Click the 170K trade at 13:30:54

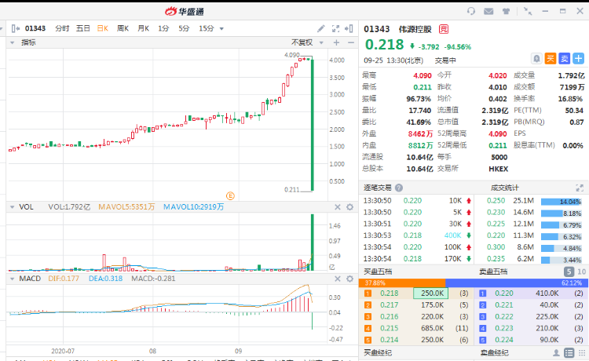pos(452,258)
